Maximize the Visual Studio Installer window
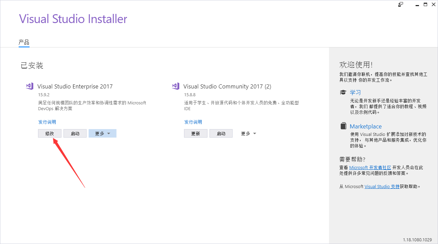438x244 pixels. click(x=425, y=4)
